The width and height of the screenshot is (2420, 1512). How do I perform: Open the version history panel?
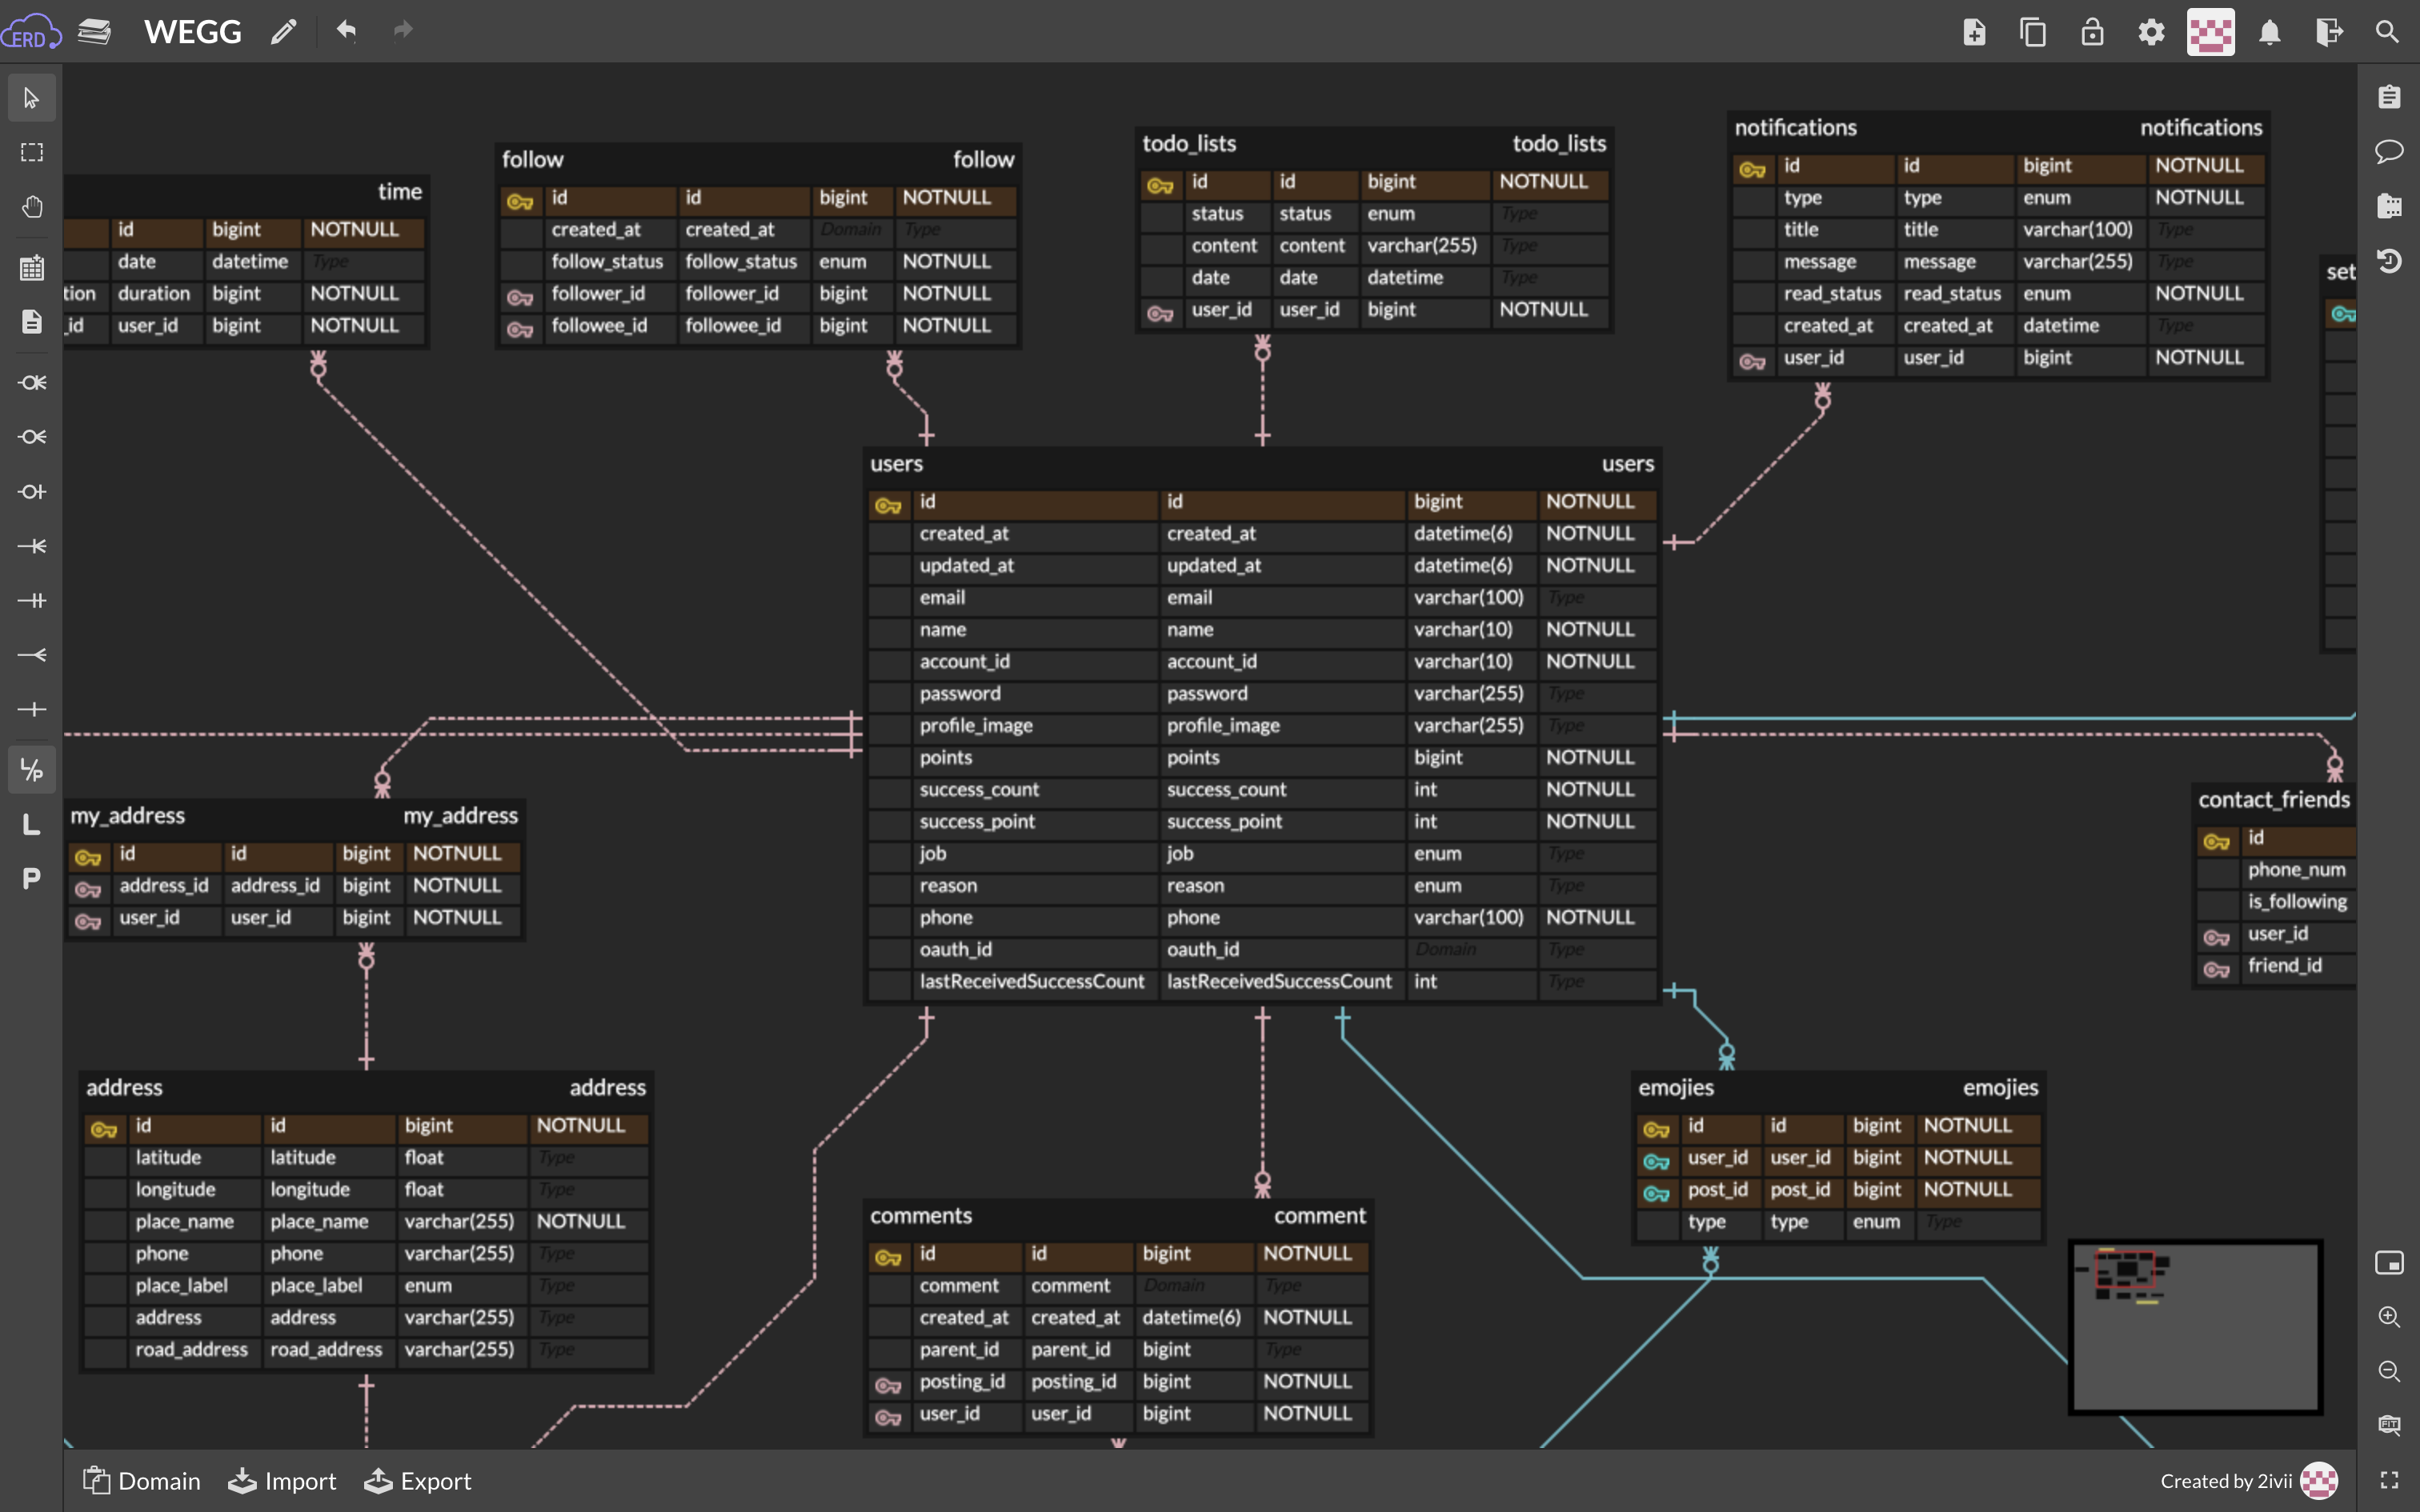tap(2389, 261)
